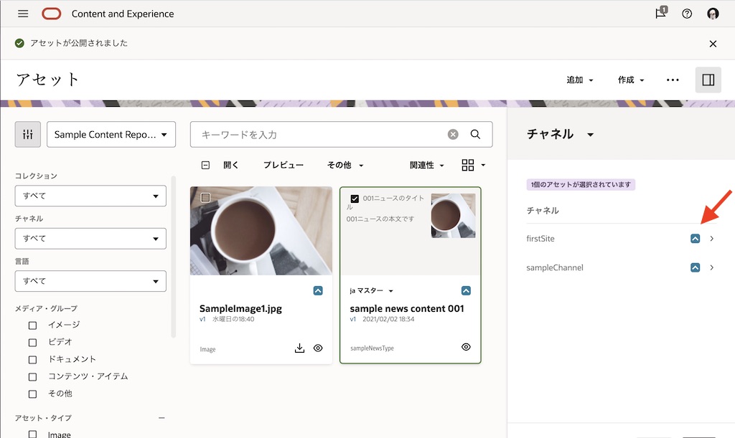Open the sidebar panel icon near top right

tap(708, 80)
